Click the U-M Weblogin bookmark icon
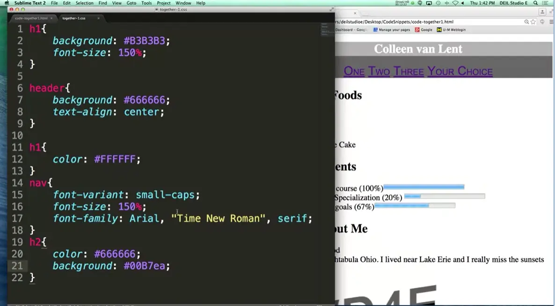This screenshot has width=555, height=306. point(439,29)
